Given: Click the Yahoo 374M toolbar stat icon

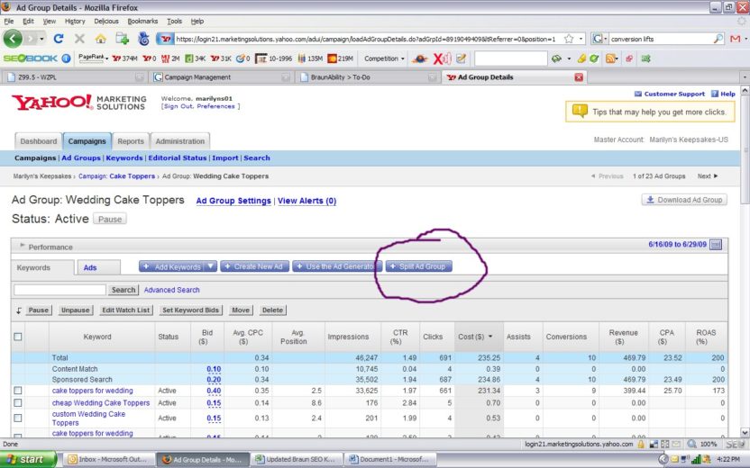Looking at the screenshot, I should coord(124,58).
